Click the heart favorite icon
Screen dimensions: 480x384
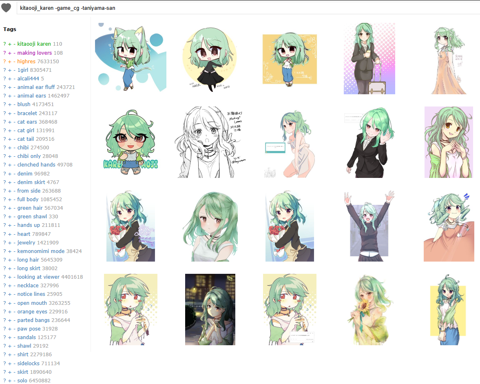[6, 8]
